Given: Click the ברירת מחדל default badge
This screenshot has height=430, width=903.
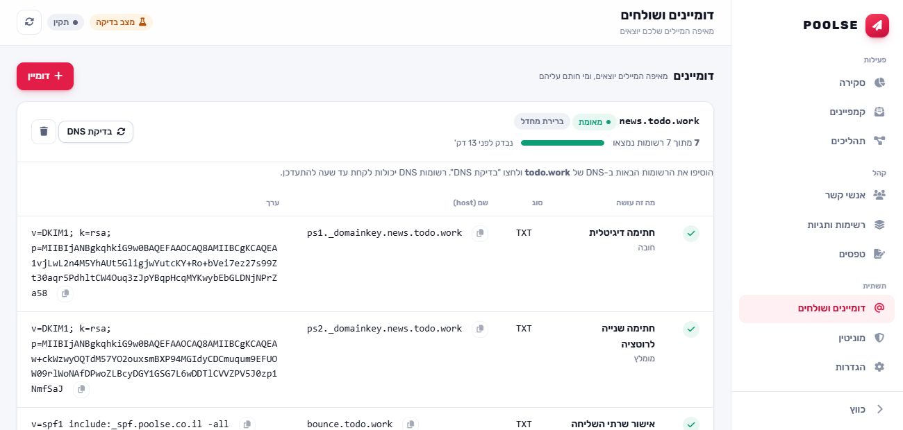Looking at the screenshot, I should click(542, 122).
